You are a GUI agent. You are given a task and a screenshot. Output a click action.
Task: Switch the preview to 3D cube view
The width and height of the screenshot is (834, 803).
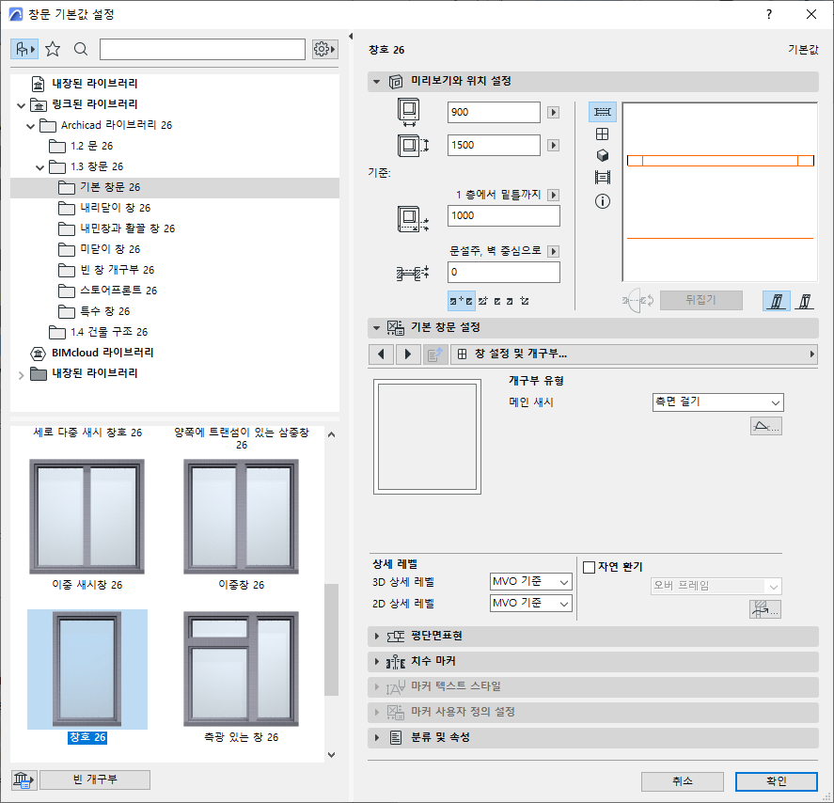(x=602, y=156)
